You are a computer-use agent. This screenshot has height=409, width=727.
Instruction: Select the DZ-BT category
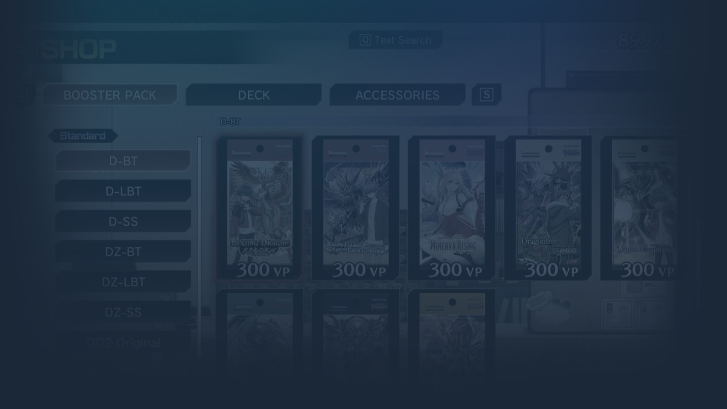[x=123, y=251]
